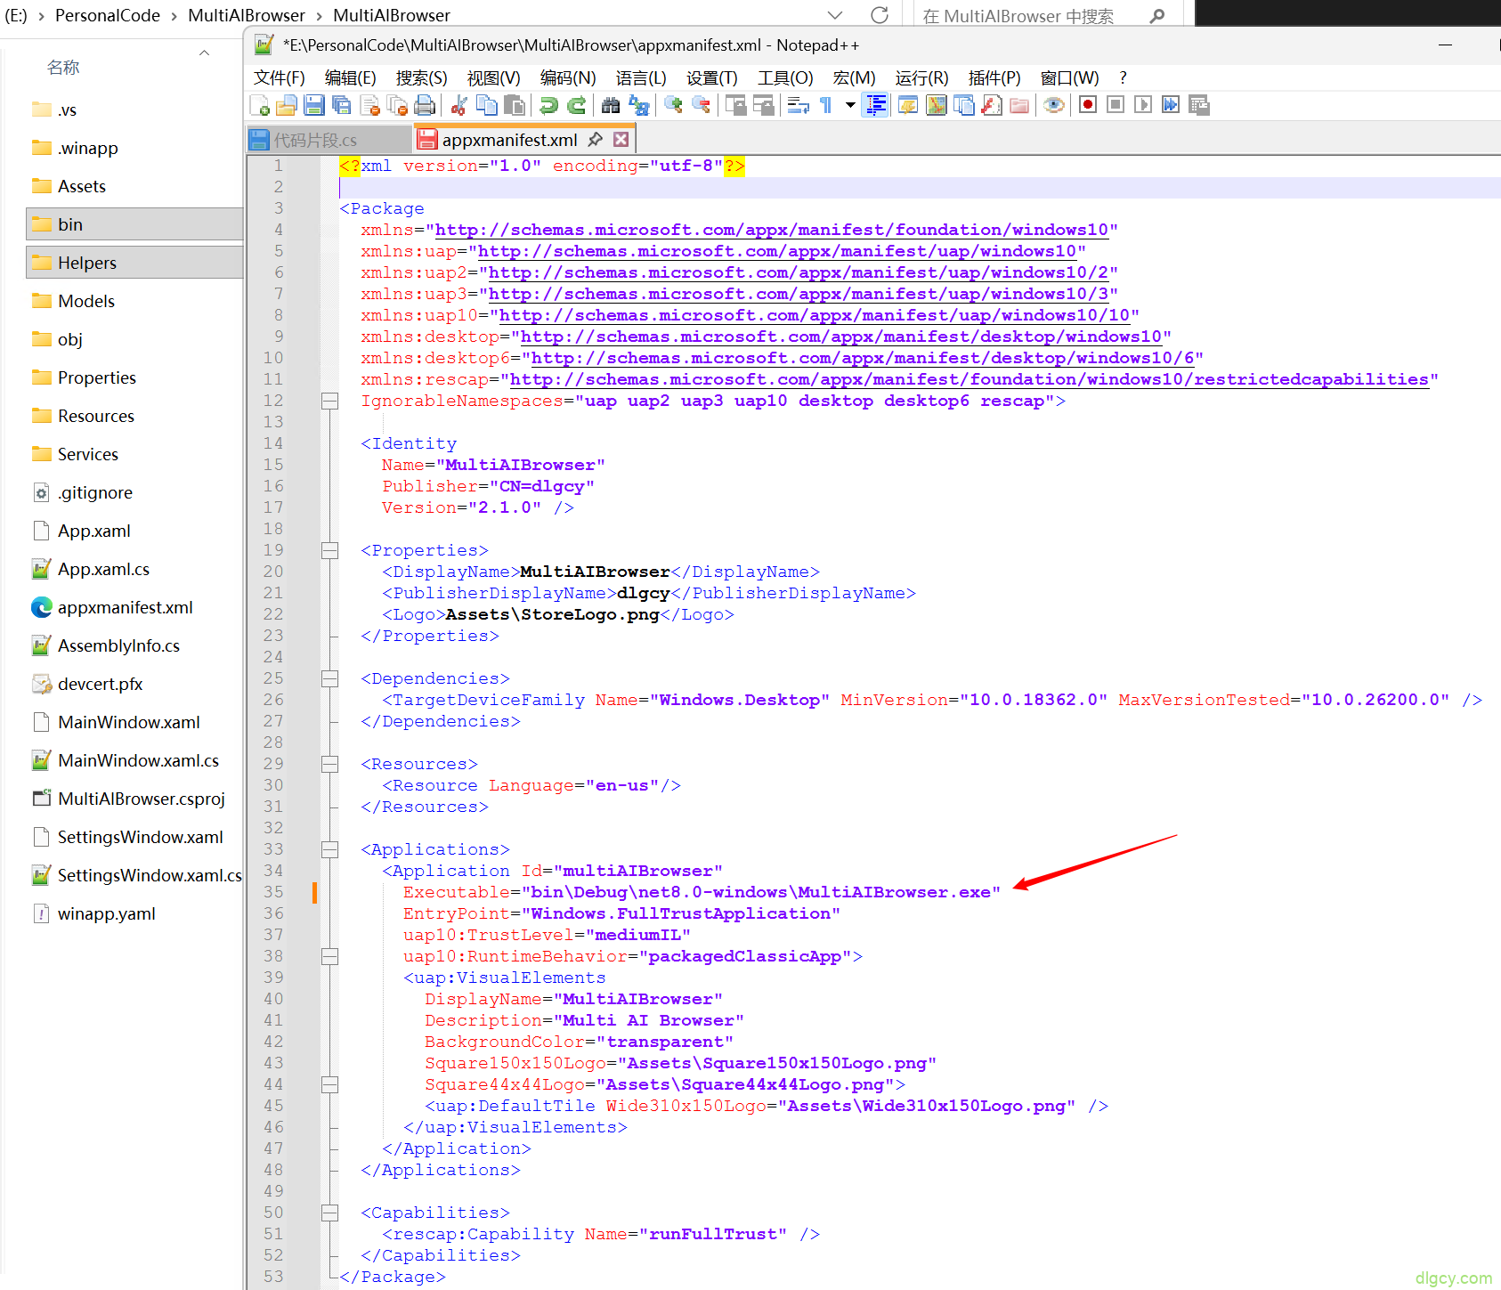The width and height of the screenshot is (1501, 1290).
Task: Click the Zoom In magnifier icon
Action: tap(674, 105)
